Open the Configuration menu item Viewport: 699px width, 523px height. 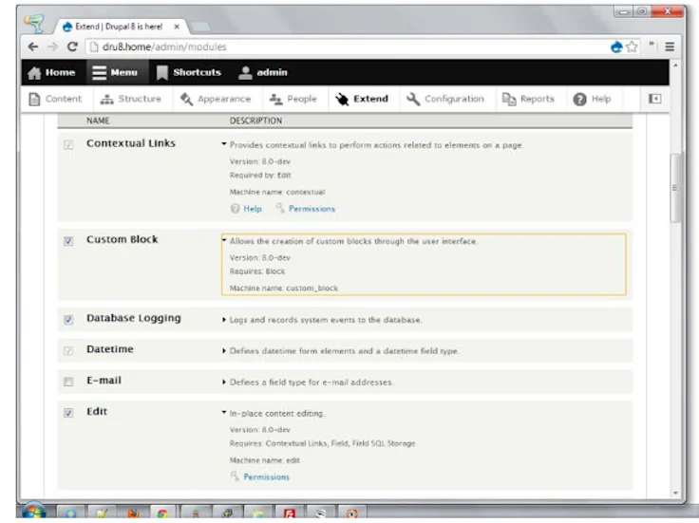point(454,99)
